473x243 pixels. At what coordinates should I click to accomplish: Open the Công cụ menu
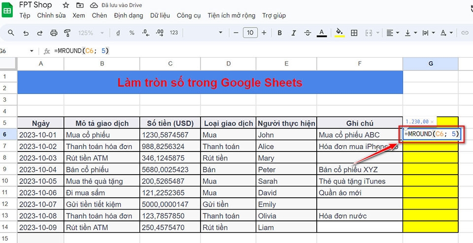click(x=189, y=15)
